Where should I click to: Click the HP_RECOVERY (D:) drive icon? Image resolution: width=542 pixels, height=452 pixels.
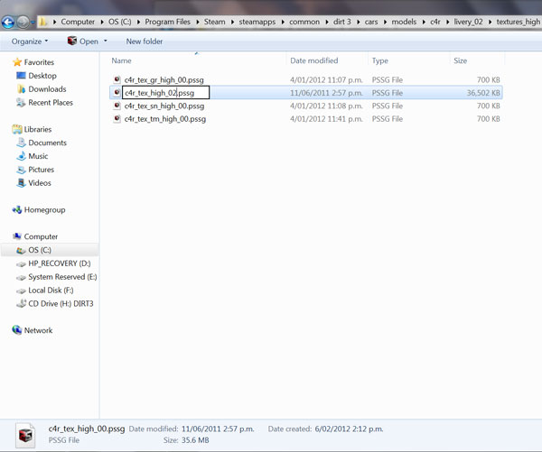21,263
